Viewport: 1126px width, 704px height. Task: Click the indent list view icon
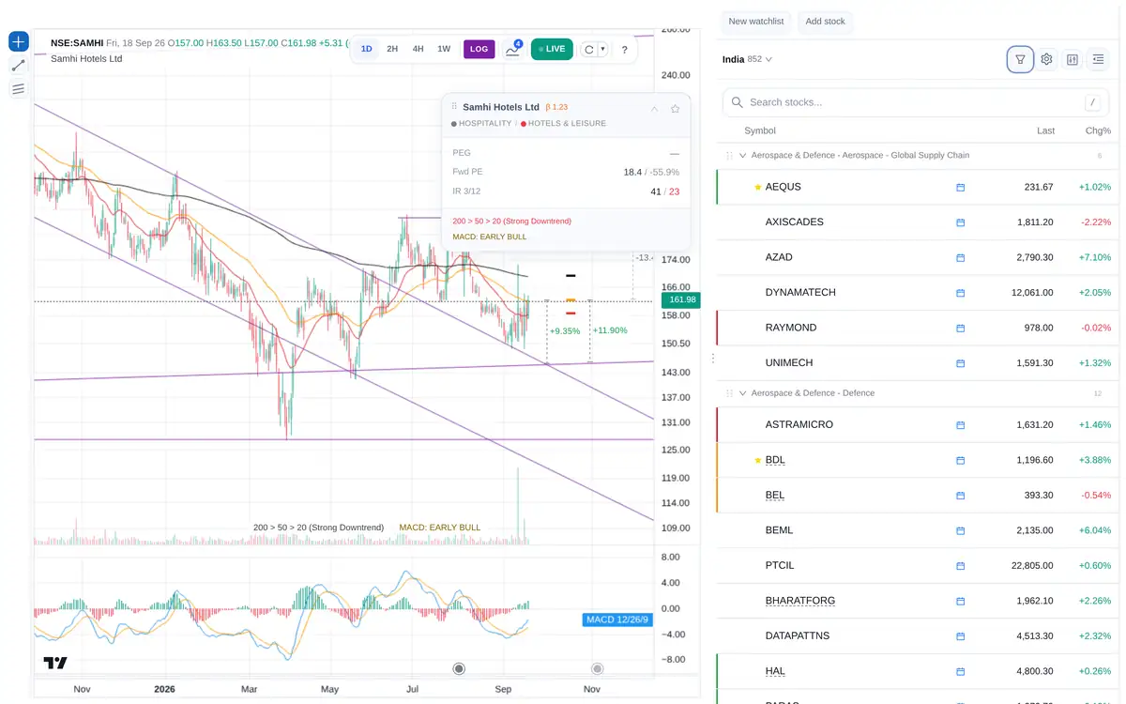coord(1099,59)
